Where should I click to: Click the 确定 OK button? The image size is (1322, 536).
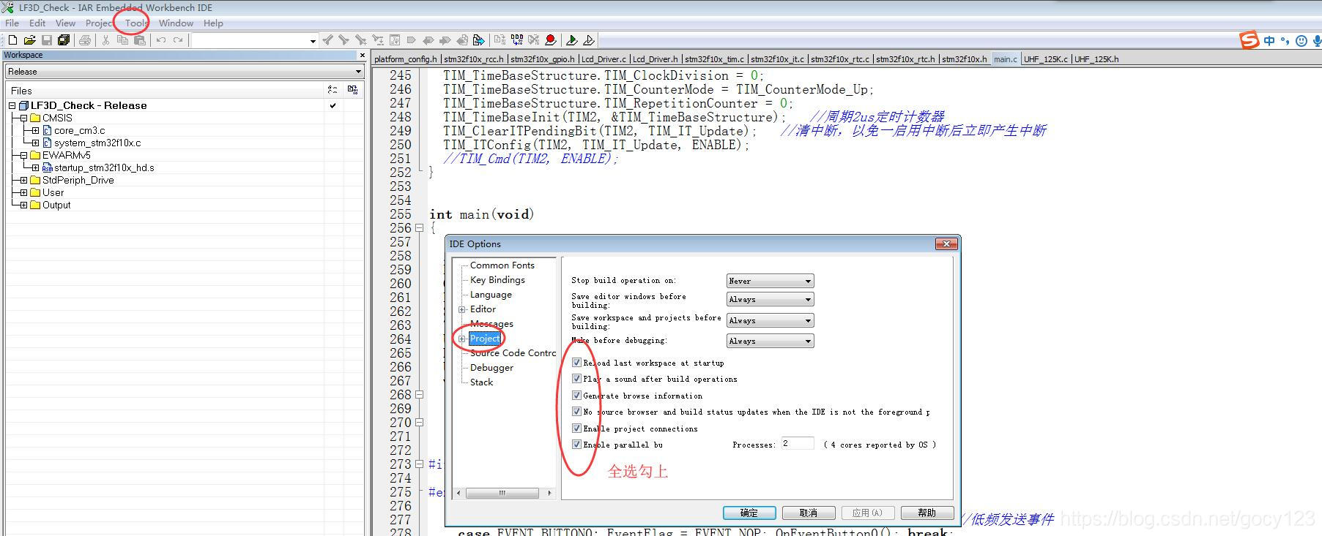[x=749, y=513]
